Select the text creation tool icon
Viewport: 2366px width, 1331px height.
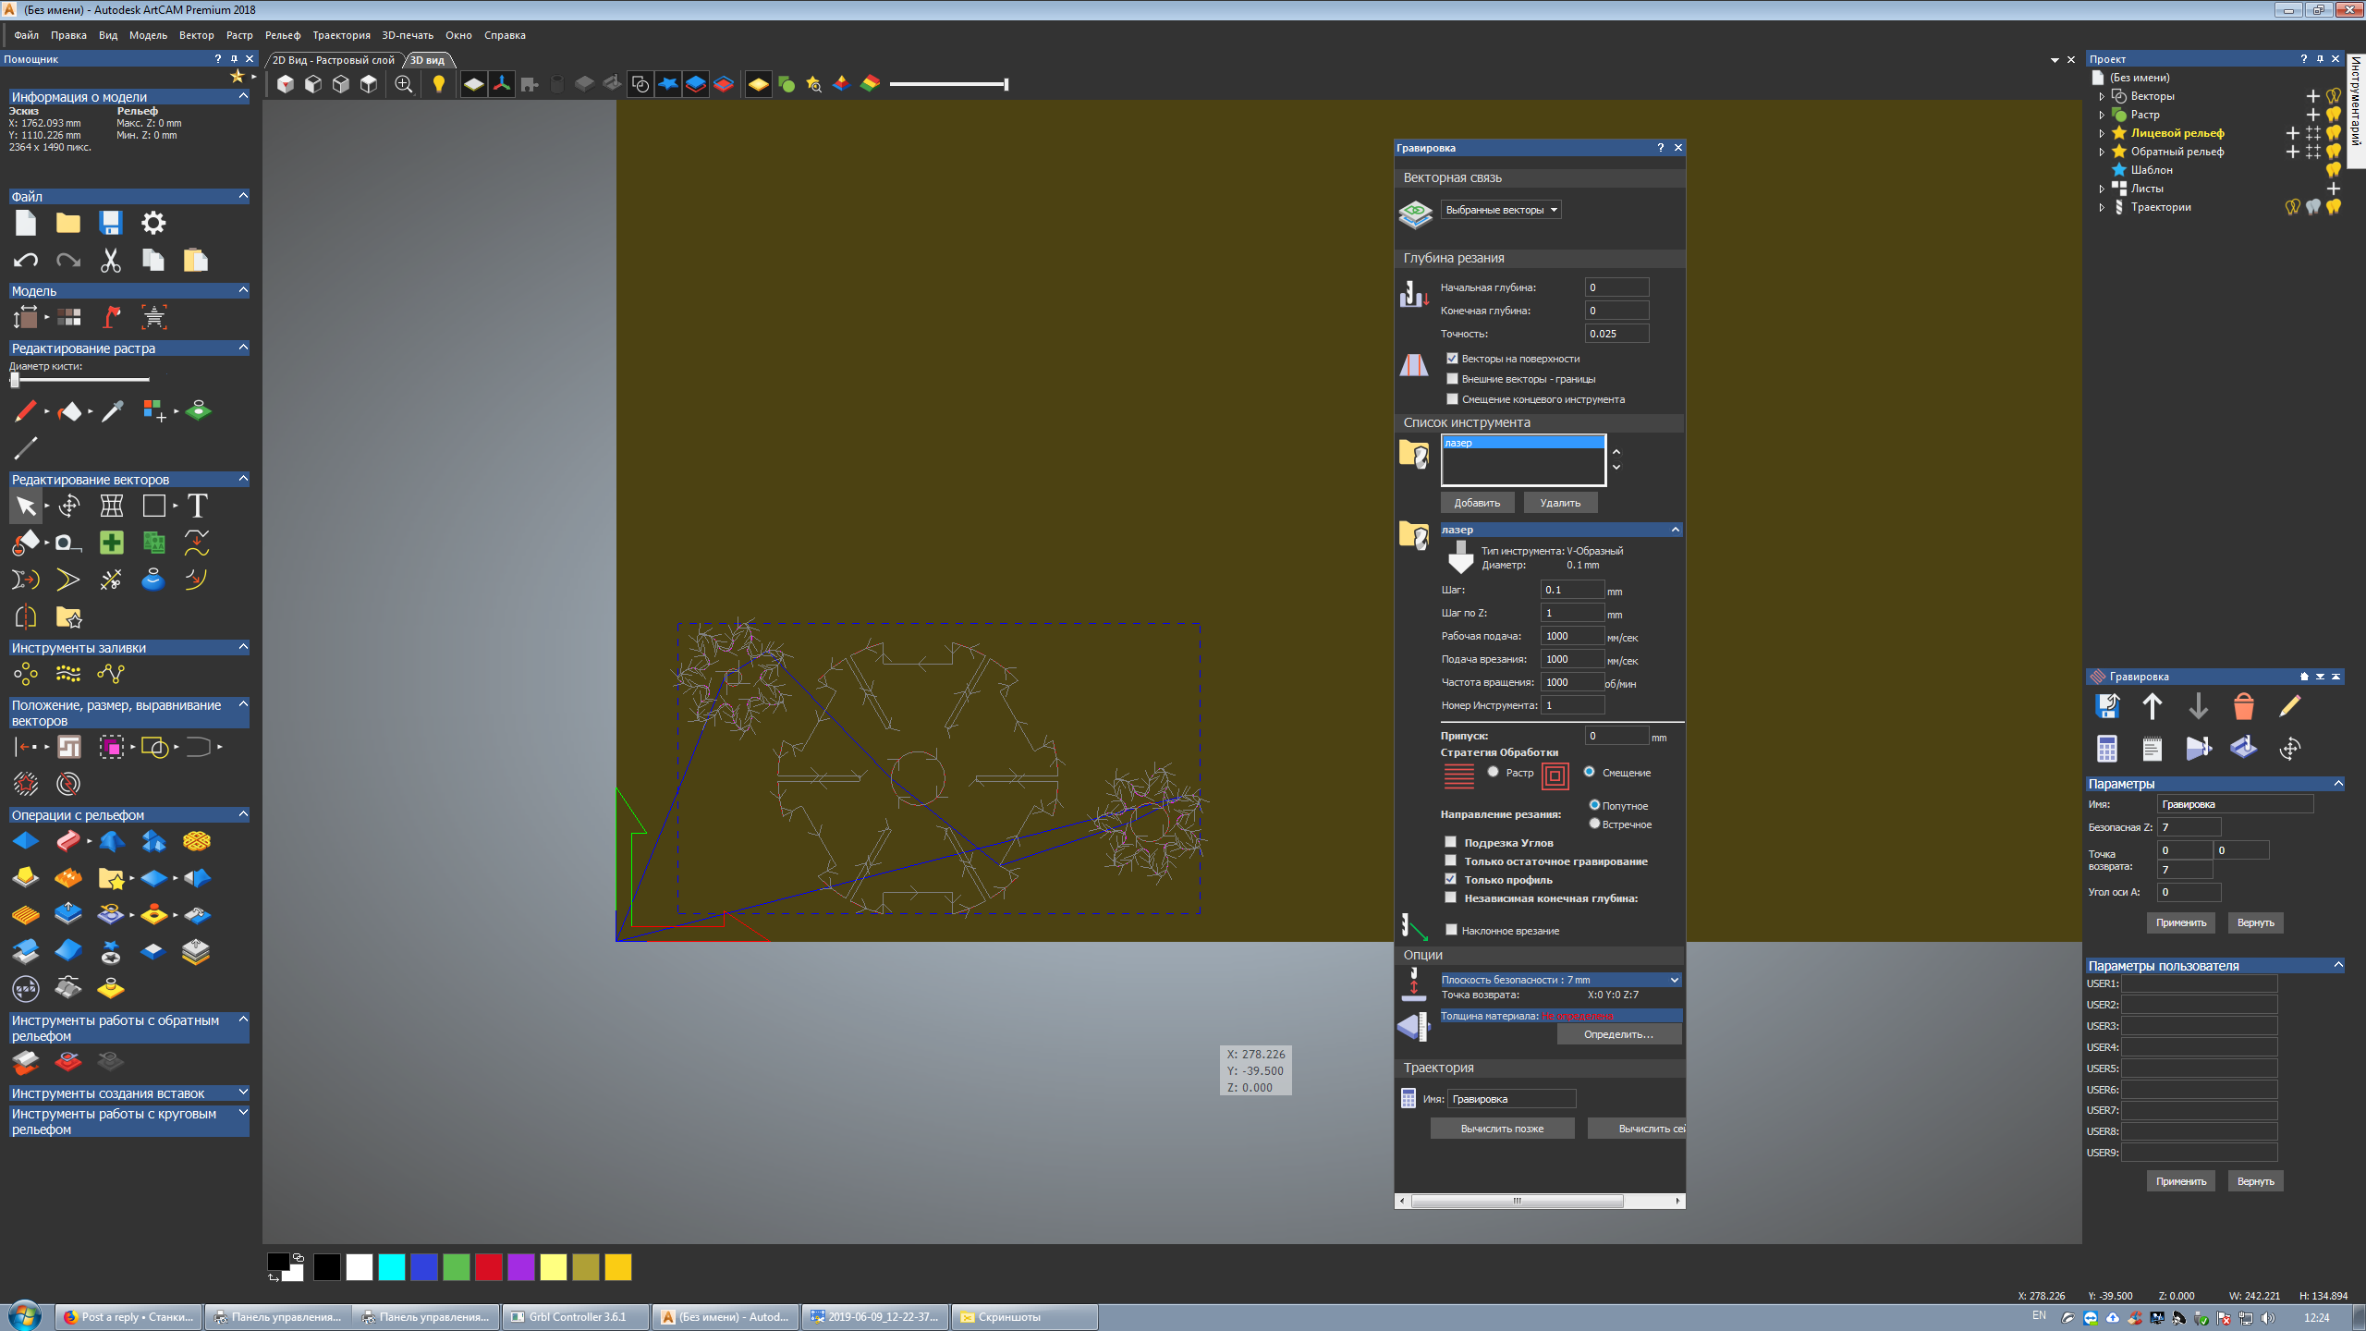point(197,506)
